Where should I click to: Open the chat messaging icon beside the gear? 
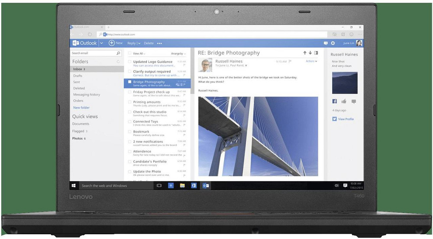tap(326, 43)
